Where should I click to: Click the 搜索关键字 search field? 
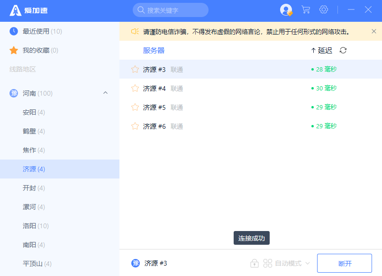tap(171, 10)
